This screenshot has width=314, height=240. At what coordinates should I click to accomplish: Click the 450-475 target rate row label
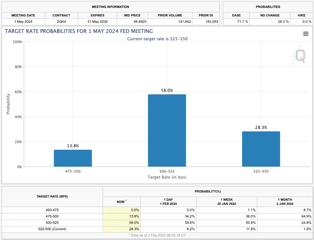point(52,210)
